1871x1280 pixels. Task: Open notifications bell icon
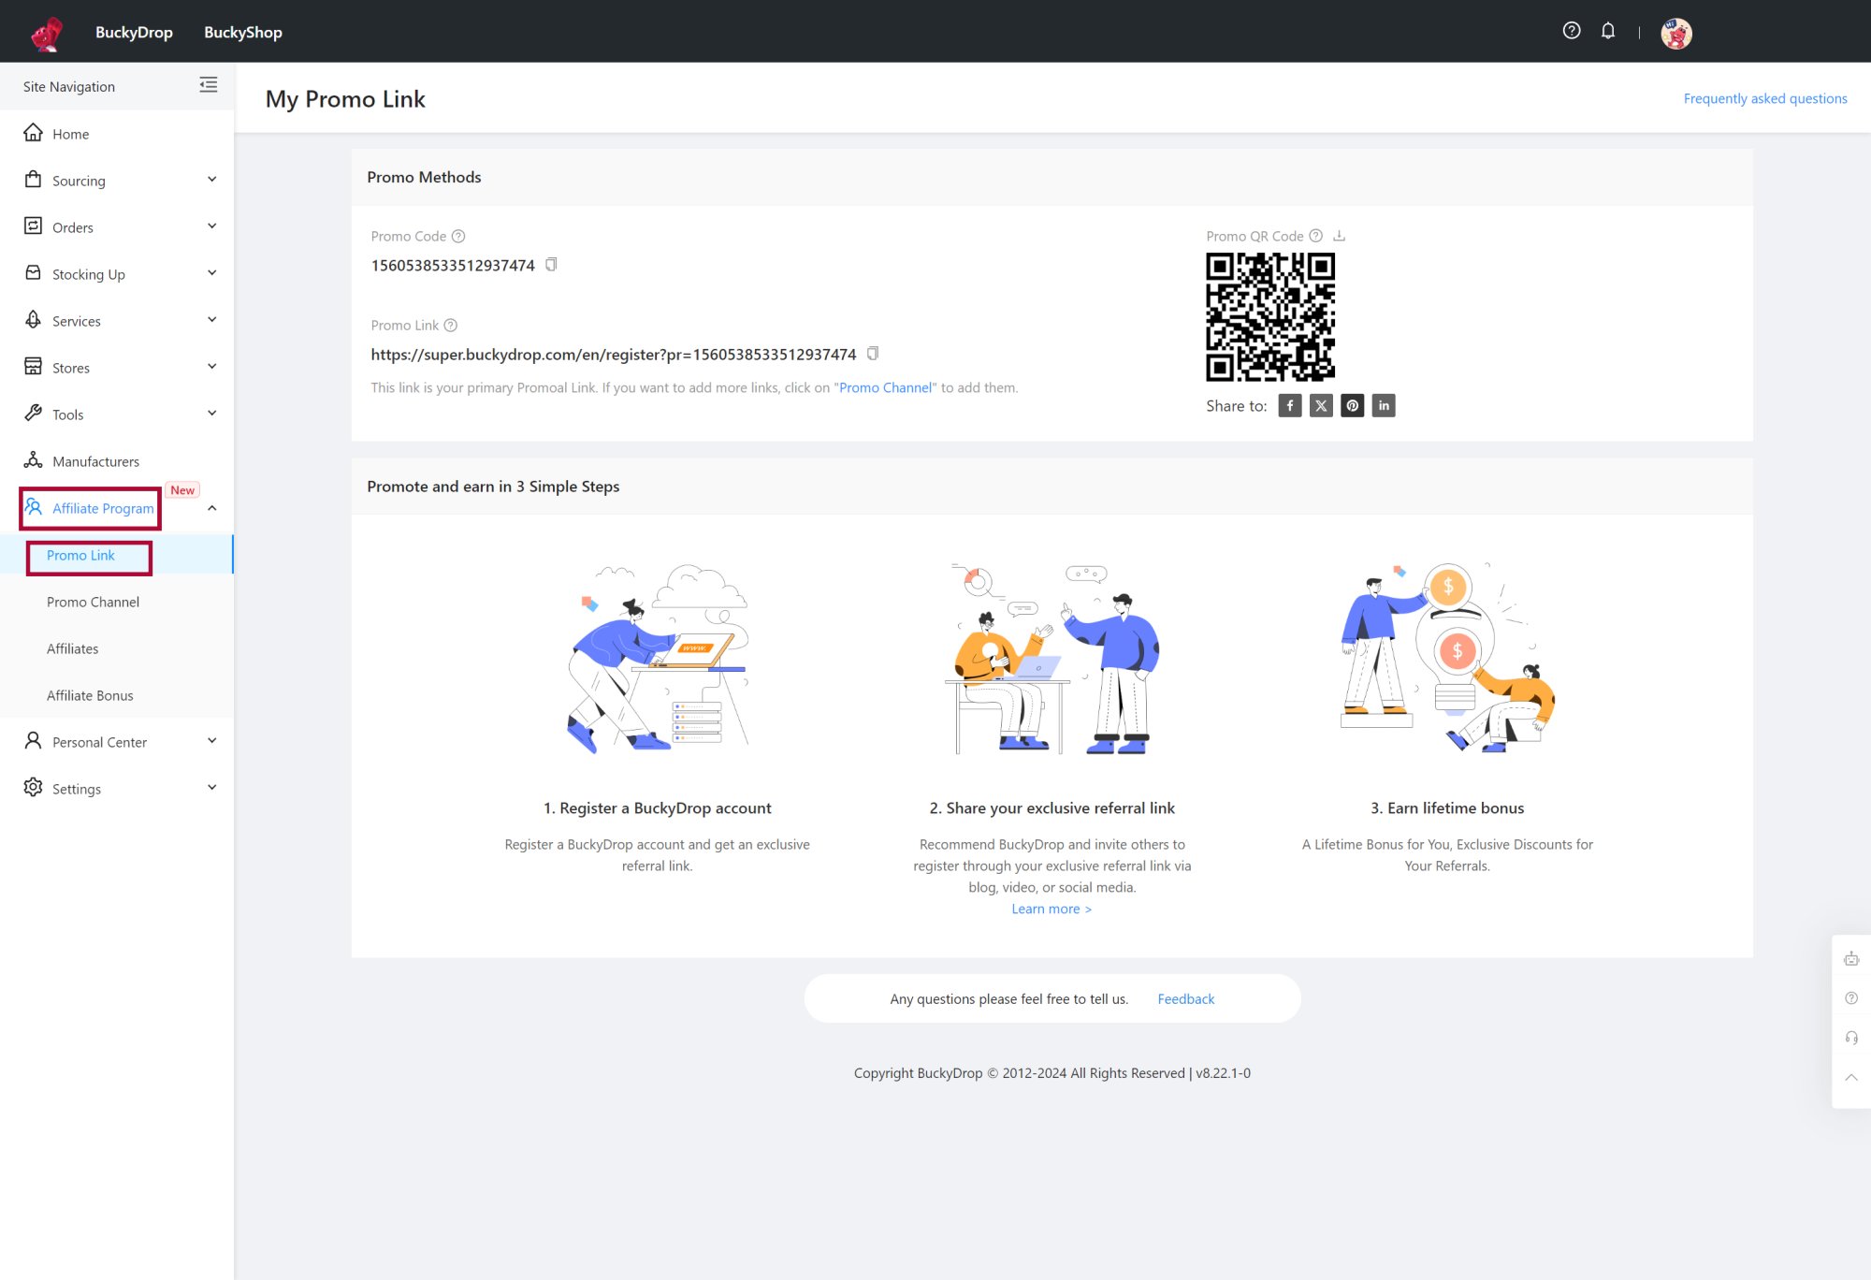pos(1608,31)
